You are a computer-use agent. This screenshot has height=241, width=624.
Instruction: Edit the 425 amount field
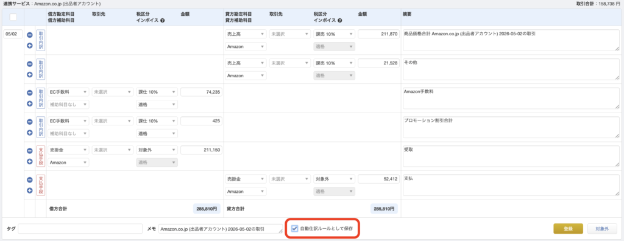[201, 121]
